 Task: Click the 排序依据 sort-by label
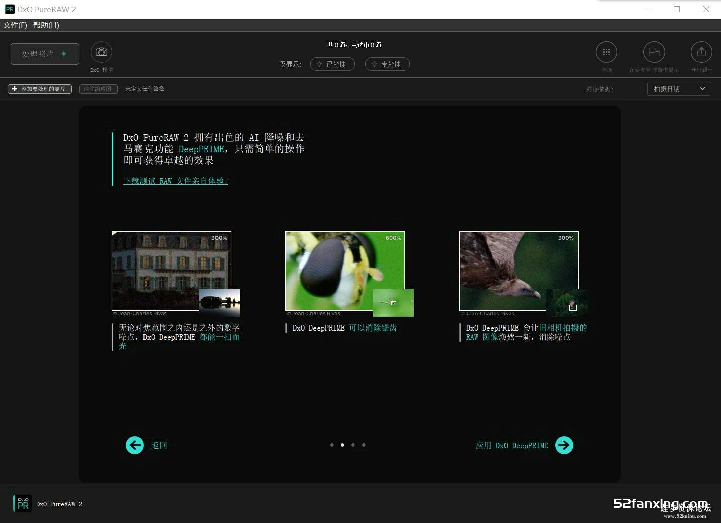[x=600, y=89]
